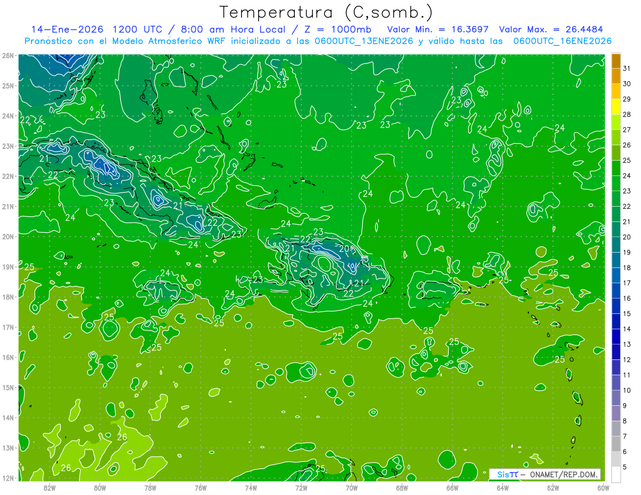This screenshot has height=495, width=641.
Task: Click the "Pronóstico con el Modelo Atmosférico WRF" text
Action: click(x=126, y=41)
